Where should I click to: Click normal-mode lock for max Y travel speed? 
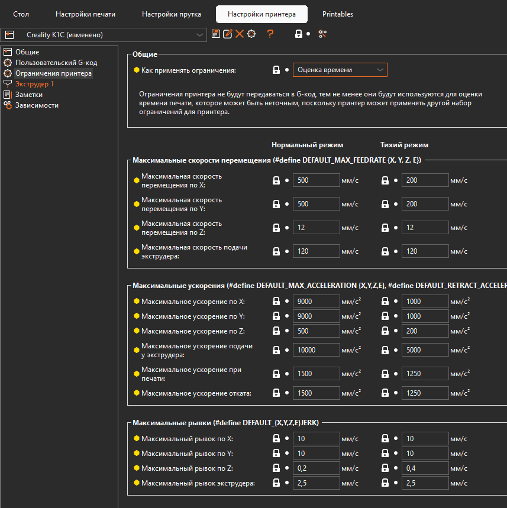pos(276,204)
